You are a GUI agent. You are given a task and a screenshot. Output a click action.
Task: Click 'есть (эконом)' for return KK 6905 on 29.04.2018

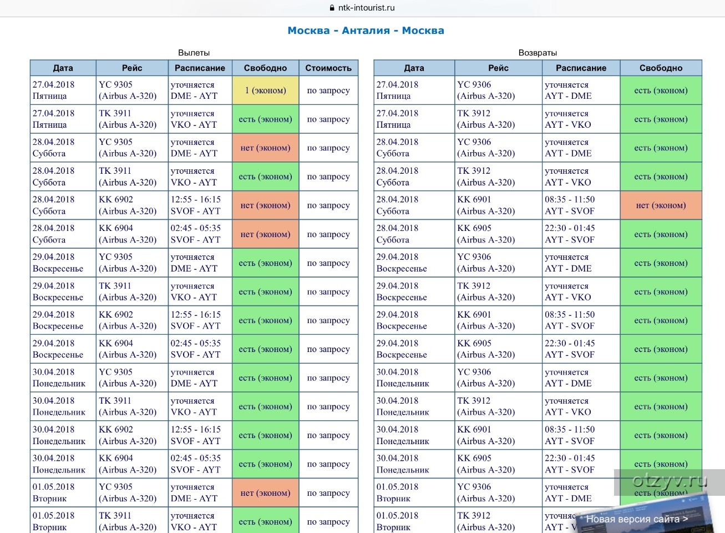tap(661, 349)
